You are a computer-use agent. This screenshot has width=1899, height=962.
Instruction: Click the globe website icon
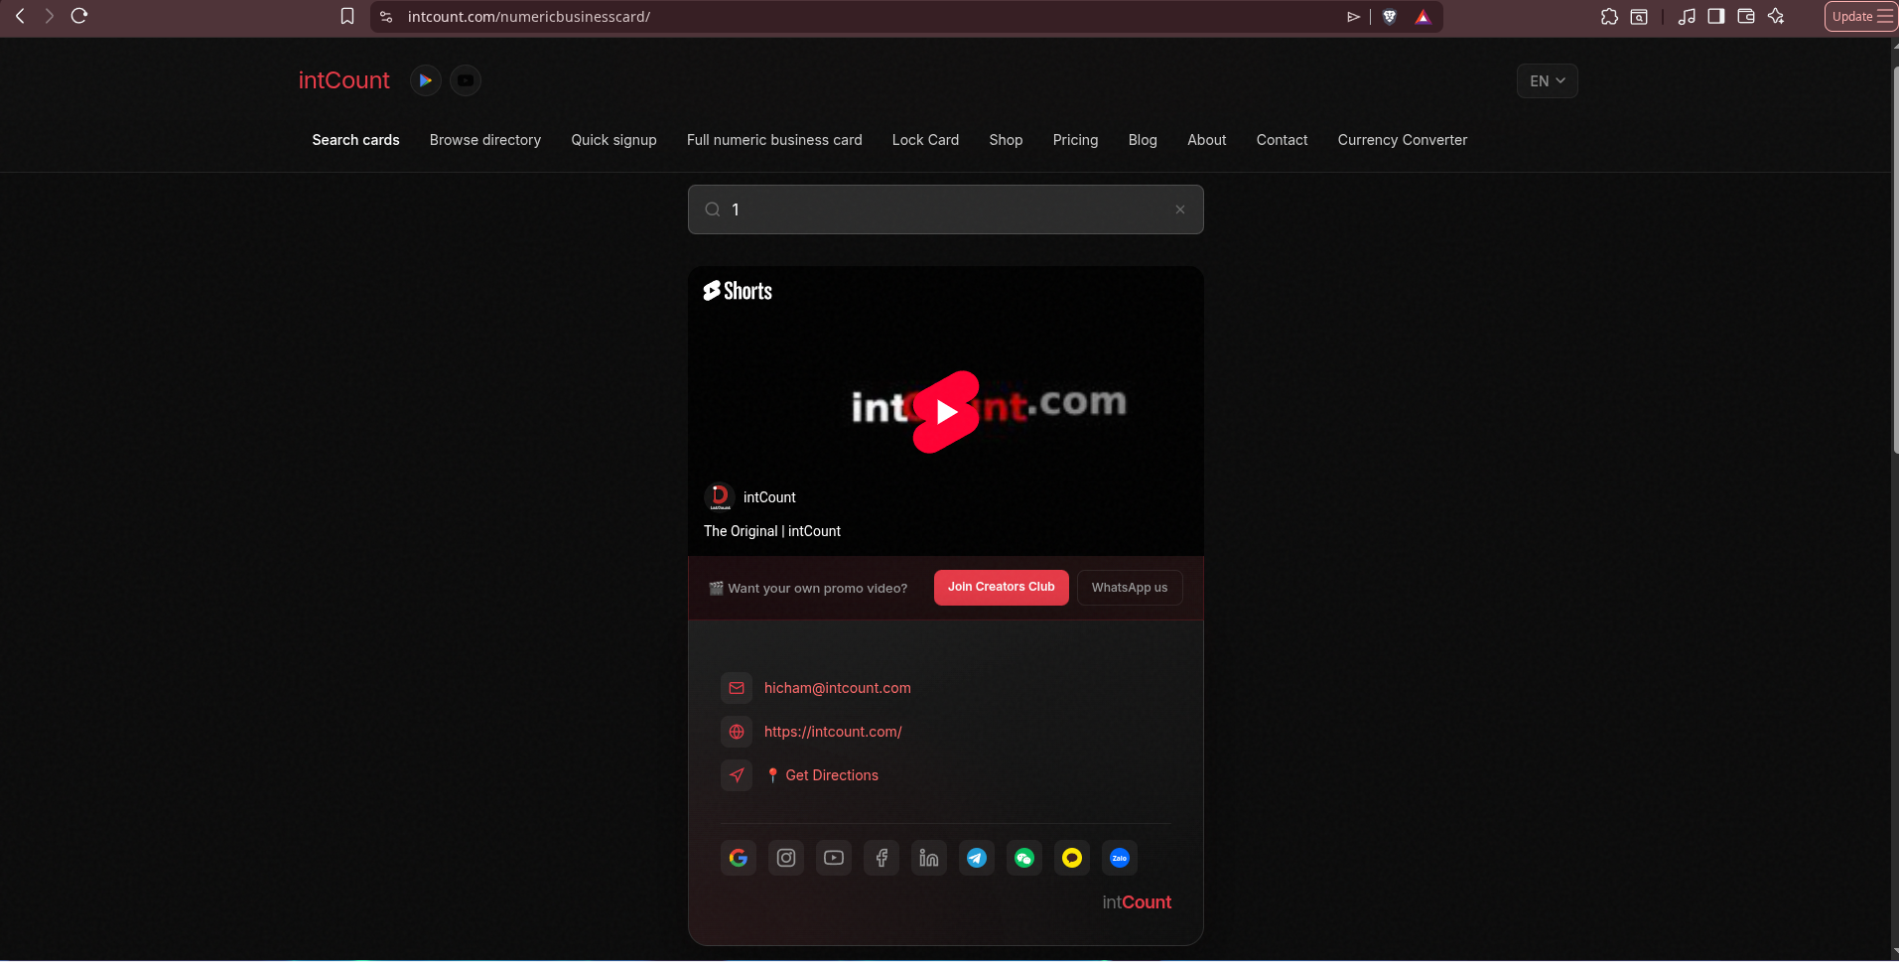[737, 732]
